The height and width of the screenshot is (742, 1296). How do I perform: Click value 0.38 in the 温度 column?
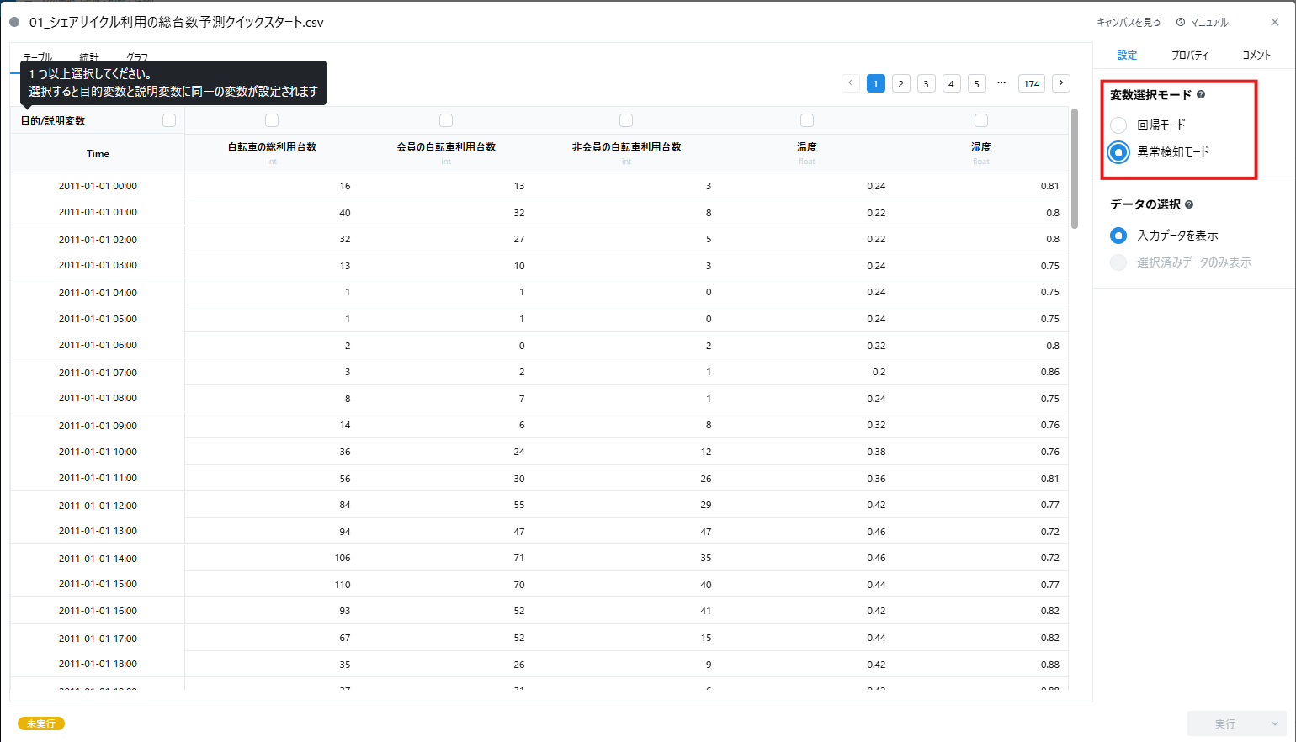click(x=876, y=452)
